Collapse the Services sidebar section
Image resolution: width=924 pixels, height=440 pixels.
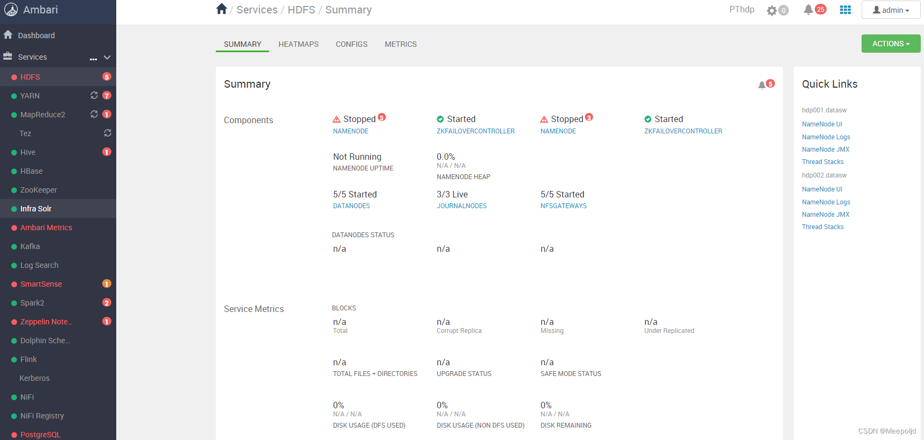107,58
